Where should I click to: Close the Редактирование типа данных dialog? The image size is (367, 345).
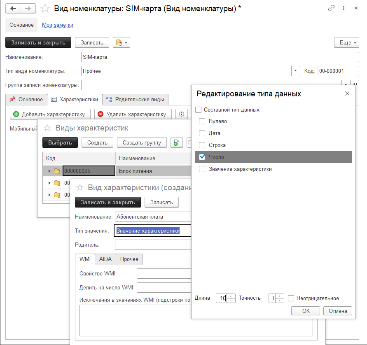[x=347, y=94]
